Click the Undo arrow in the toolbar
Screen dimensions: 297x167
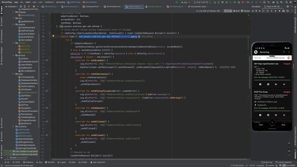pyautogui.click(x=268, y=2)
